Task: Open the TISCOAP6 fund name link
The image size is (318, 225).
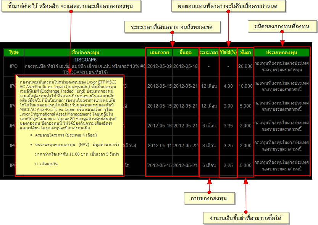Action: 85,60
